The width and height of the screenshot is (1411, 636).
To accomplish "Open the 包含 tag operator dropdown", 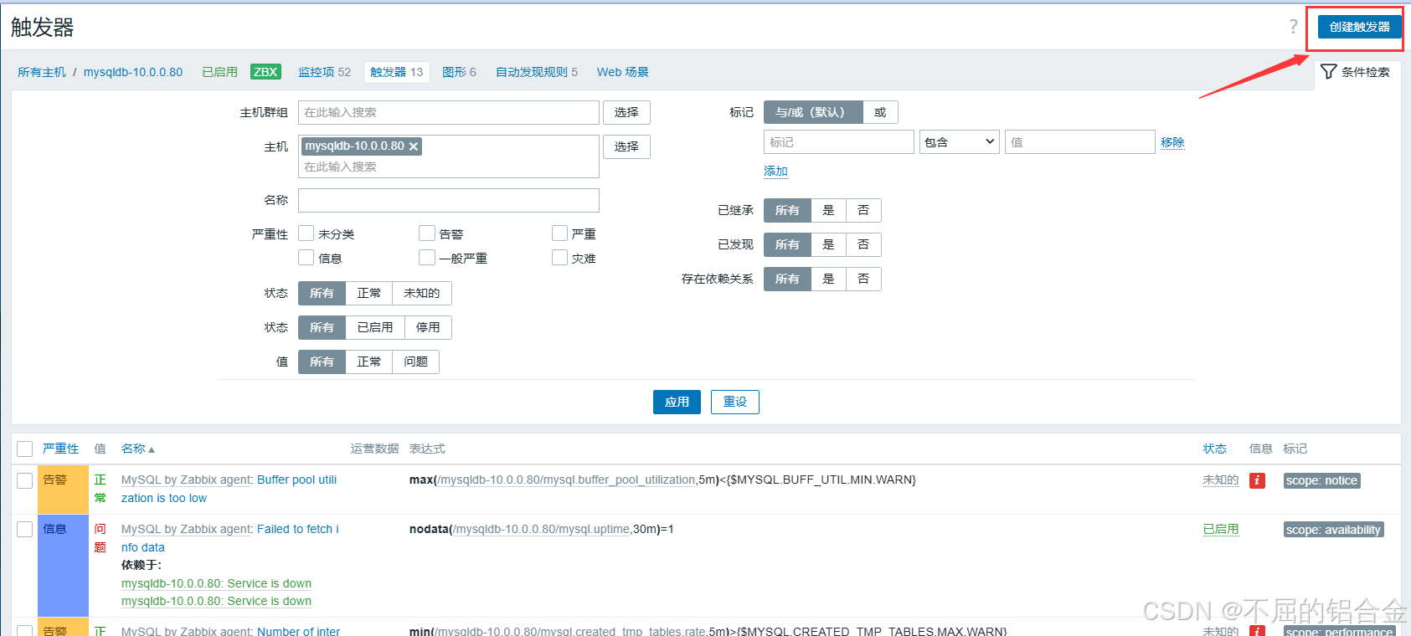I will pos(960,142).
